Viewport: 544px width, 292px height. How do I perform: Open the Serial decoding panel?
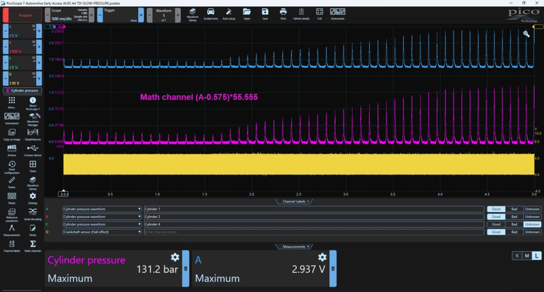(32, 214)
